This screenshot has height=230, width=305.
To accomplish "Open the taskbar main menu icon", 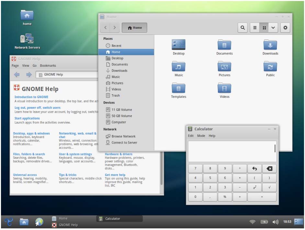I will (8, 222).
